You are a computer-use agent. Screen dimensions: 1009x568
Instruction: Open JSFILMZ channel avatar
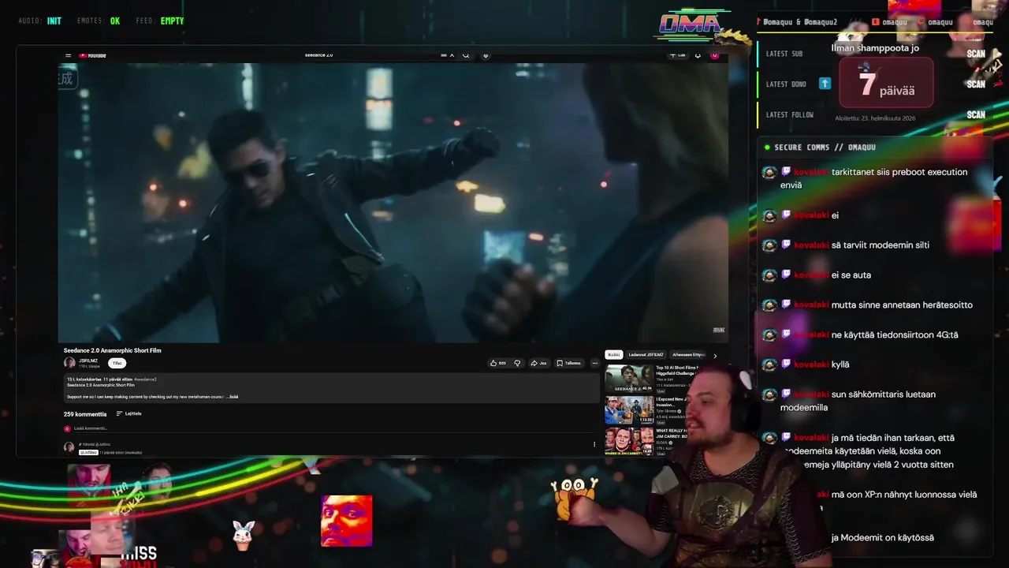pyautogui.click(x=69, y=363)
